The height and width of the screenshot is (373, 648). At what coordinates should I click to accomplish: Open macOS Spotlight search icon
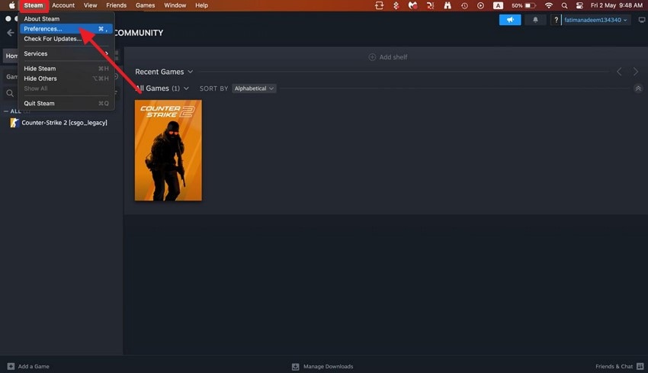coord(564,5)
